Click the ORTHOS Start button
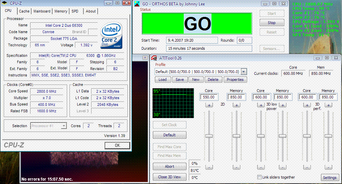342x184 pixels. click(x=272, y=14)
